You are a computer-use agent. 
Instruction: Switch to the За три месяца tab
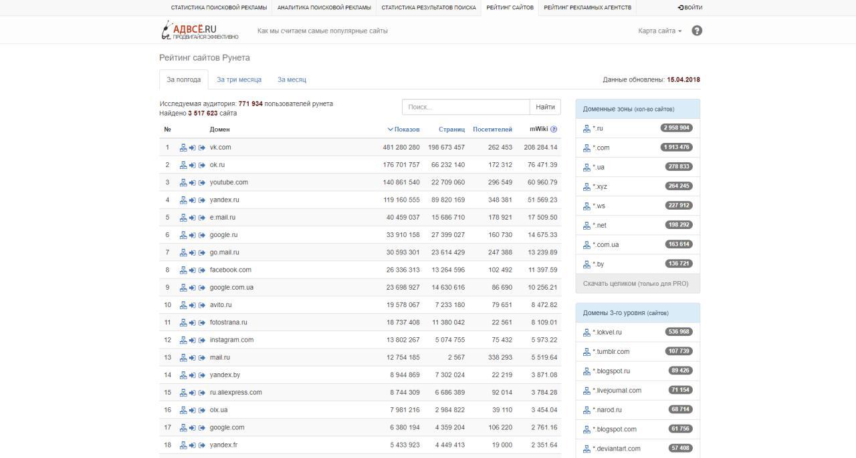(x=239, y=79)
